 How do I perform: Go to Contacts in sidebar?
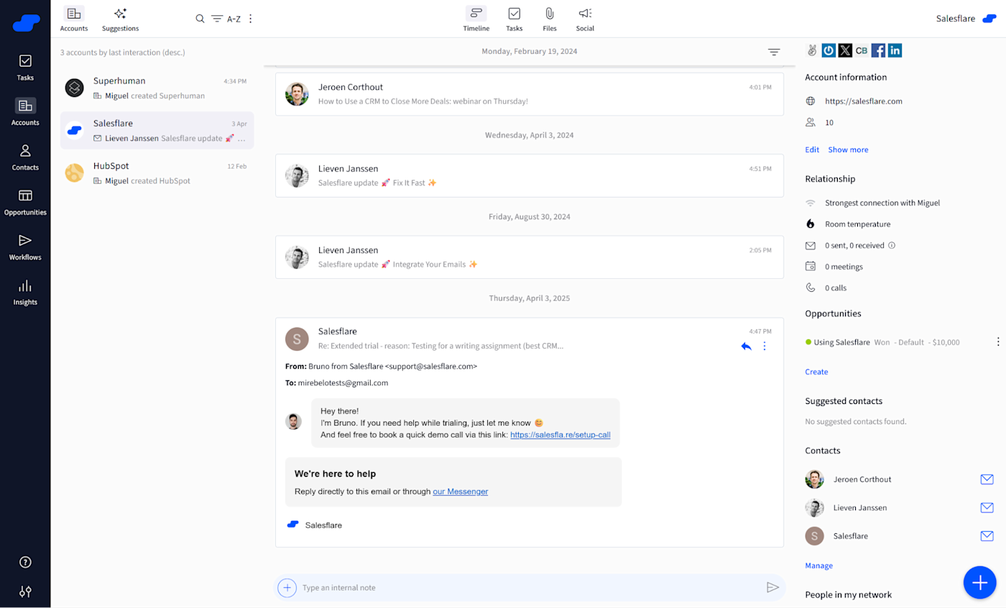(x=25, y=157)
